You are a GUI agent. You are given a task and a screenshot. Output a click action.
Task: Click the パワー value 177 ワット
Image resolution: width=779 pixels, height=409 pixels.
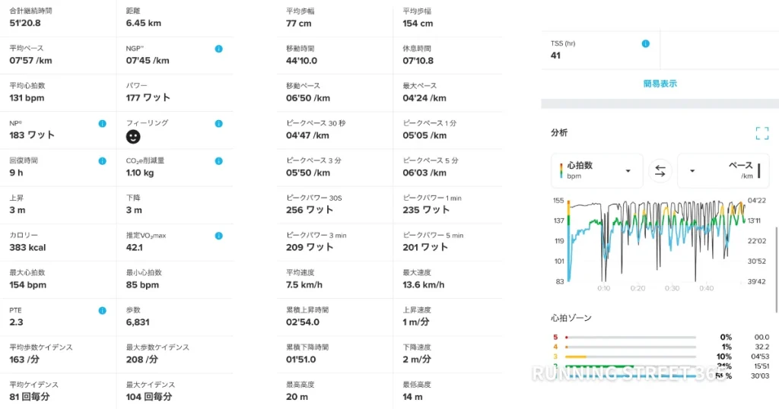[148, 98]
